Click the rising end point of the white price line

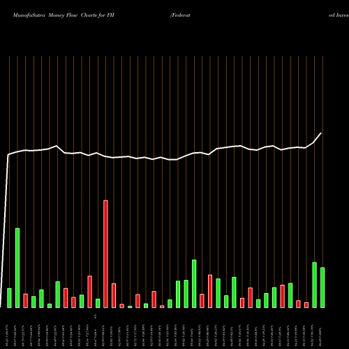pyautogui.click(x=321, y=133)
